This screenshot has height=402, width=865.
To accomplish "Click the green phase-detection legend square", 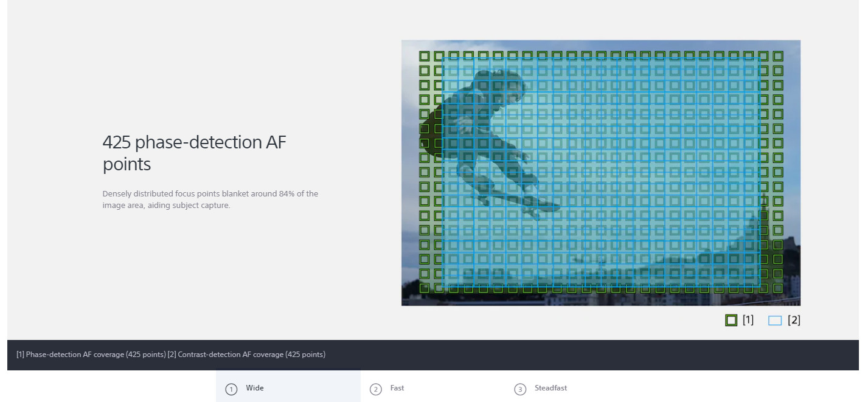I will click(731, 320).
